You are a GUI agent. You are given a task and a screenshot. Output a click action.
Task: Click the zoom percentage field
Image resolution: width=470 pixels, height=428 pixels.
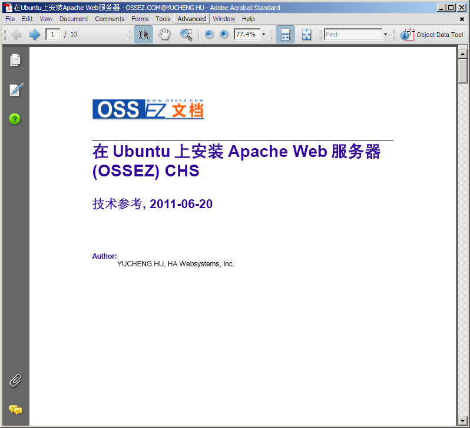pyautogui.click(x=247, y=34)
